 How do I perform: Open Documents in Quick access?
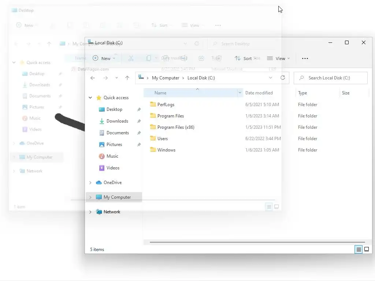118,132
